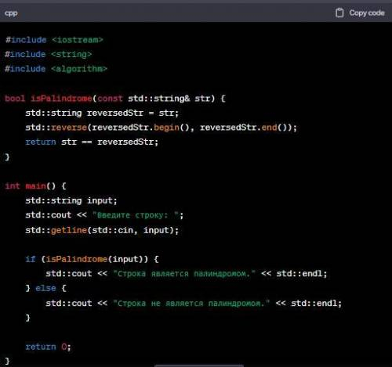Click the #include <iostream> line

click(x=54, y=40)
